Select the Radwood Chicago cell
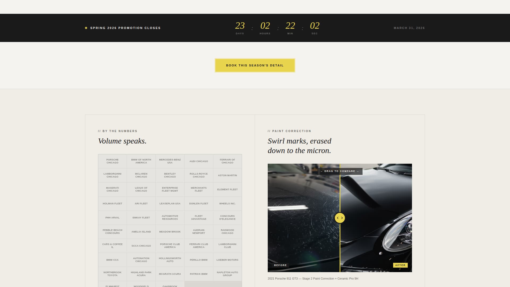The height and width of the screenshot is (287, 510). click(227, 232)
